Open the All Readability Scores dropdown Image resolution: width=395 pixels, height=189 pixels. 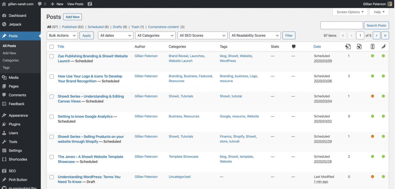pyautogui.click(x=255, y=35)
